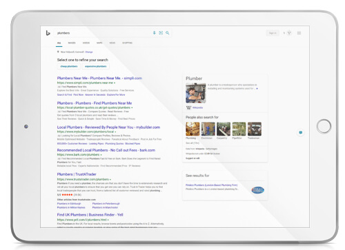345x250 pixels.
Task: Expand the plumber description more arrow
Action: 257,89
